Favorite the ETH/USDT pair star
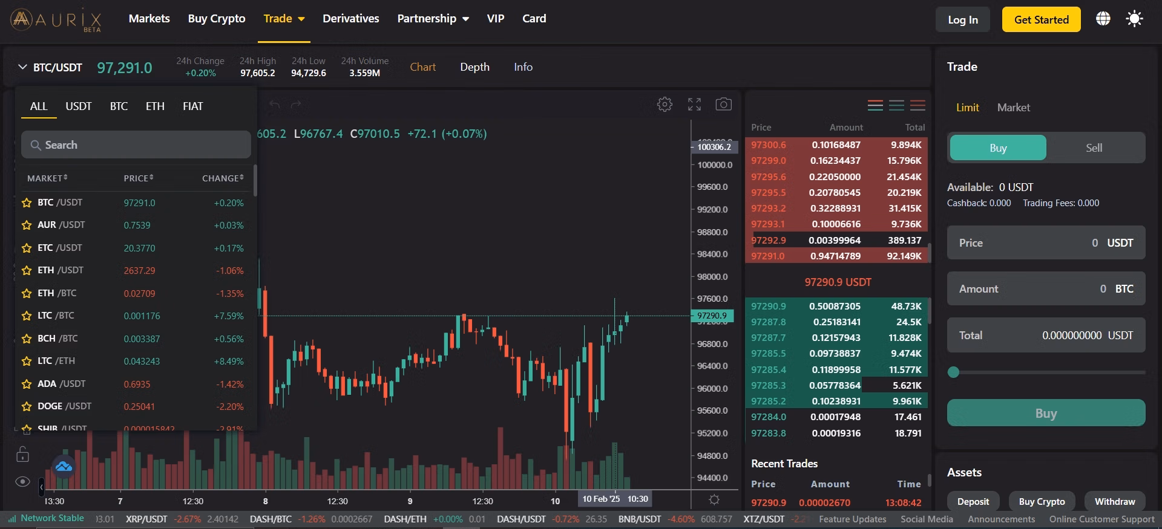 coord(27,271)
